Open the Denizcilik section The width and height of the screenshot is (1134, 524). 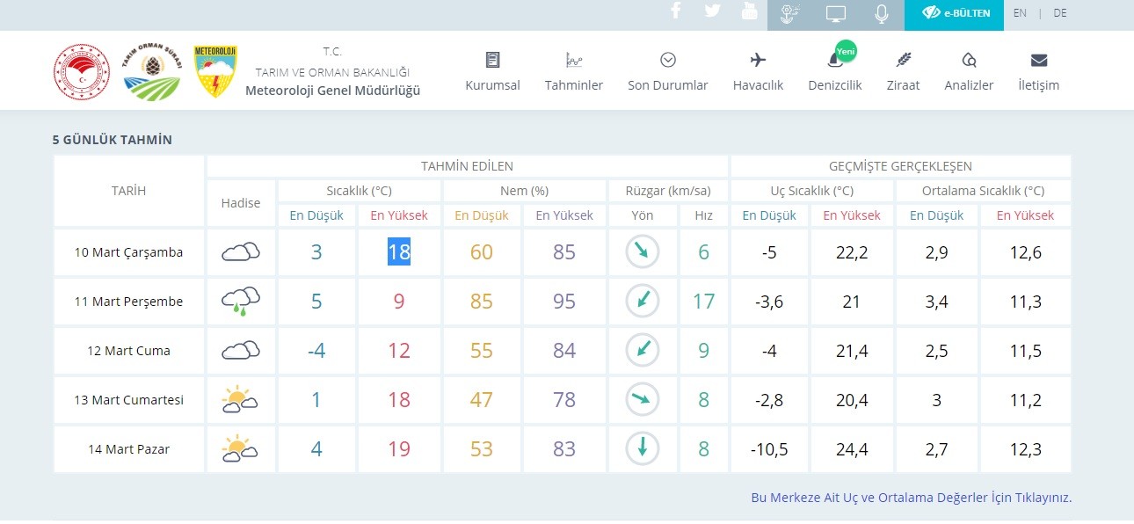834,71
